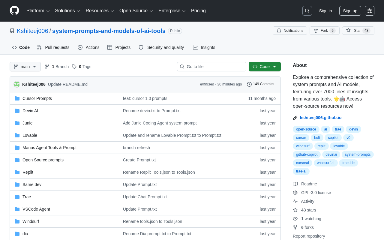Viewport: 384px width, 240px height.
Task: Select the devinai topic tag
Action: coord(331,154)
